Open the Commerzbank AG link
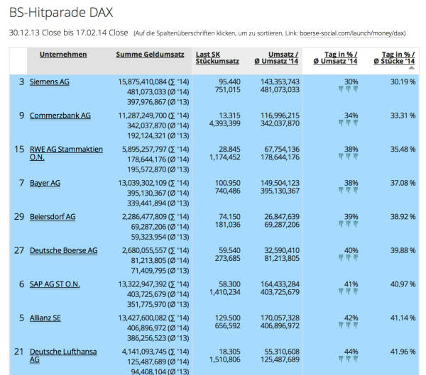 click(x=60, y=116)
